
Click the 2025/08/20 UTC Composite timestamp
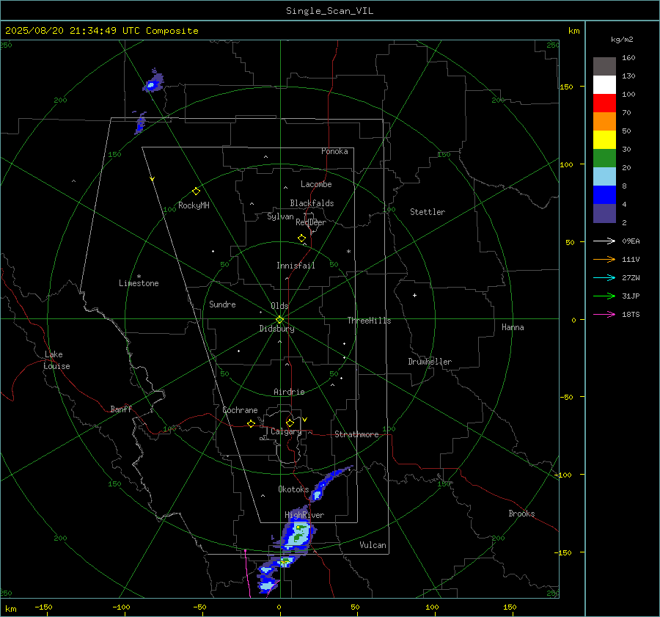click(x=101, y=31)
